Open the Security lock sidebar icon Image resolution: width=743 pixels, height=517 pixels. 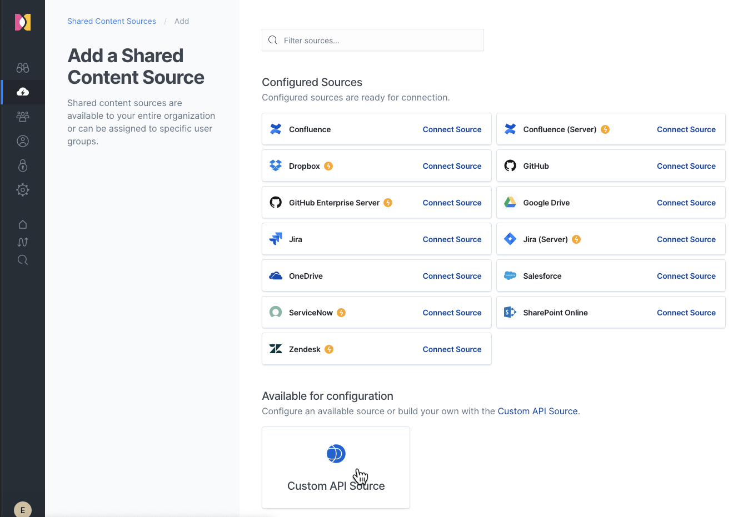point(23,165)
